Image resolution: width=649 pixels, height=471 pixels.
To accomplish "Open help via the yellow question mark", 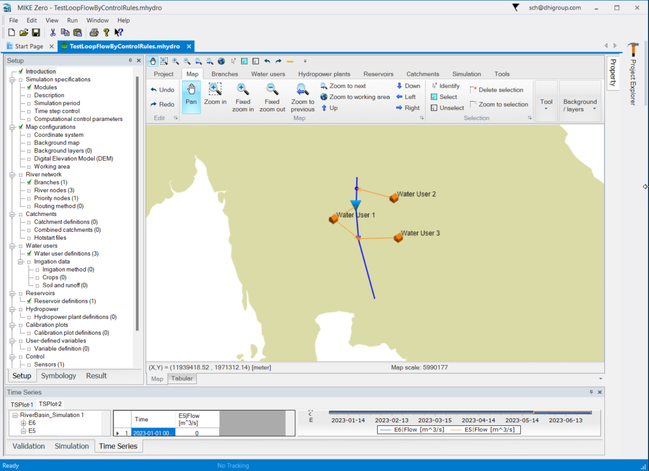I will point(106,32).
